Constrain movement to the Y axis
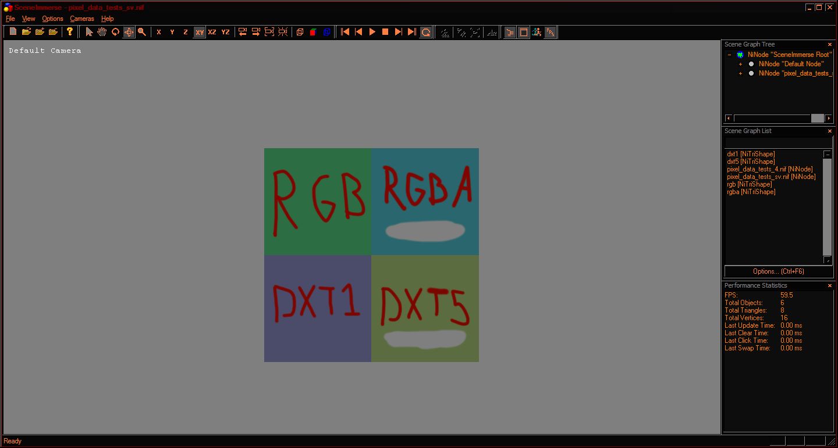The width and height of the screenshot is (838, 448). tap(172, 32)
